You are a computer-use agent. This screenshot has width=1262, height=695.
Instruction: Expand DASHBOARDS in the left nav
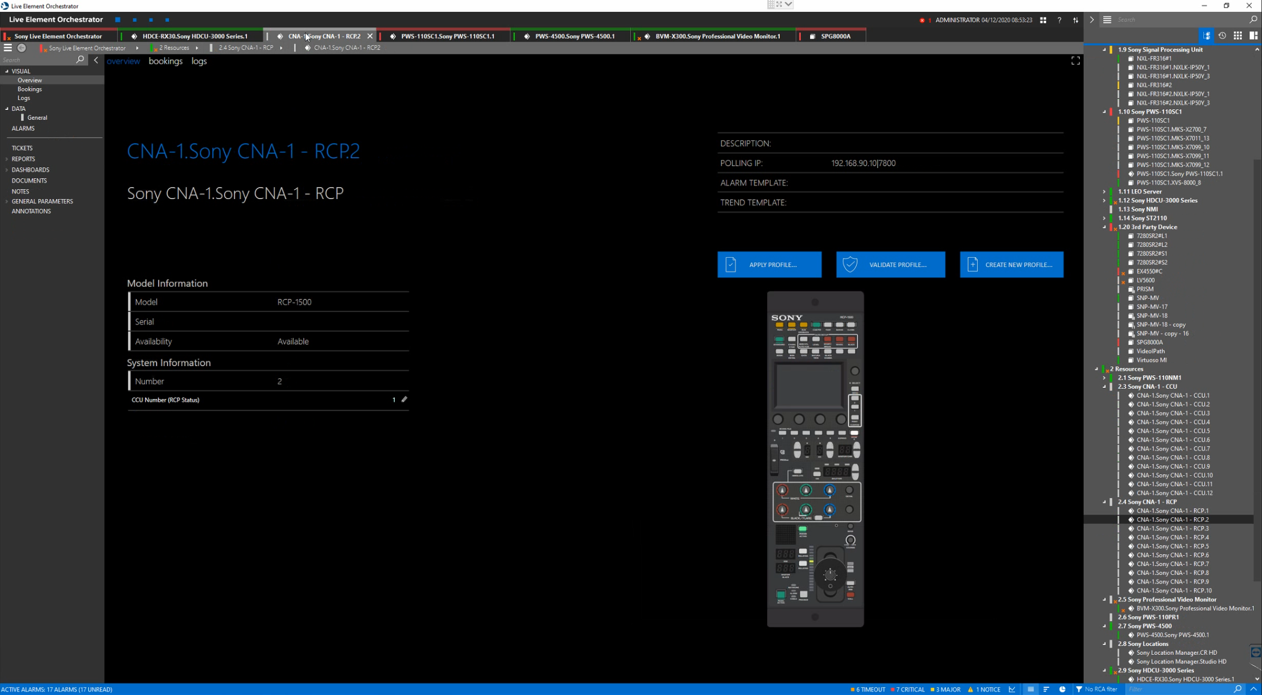pyautogui.click(x=7, y=170)
